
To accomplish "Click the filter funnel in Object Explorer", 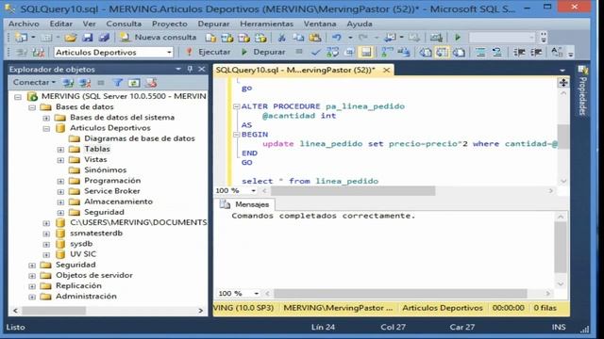I will [117, 83].
